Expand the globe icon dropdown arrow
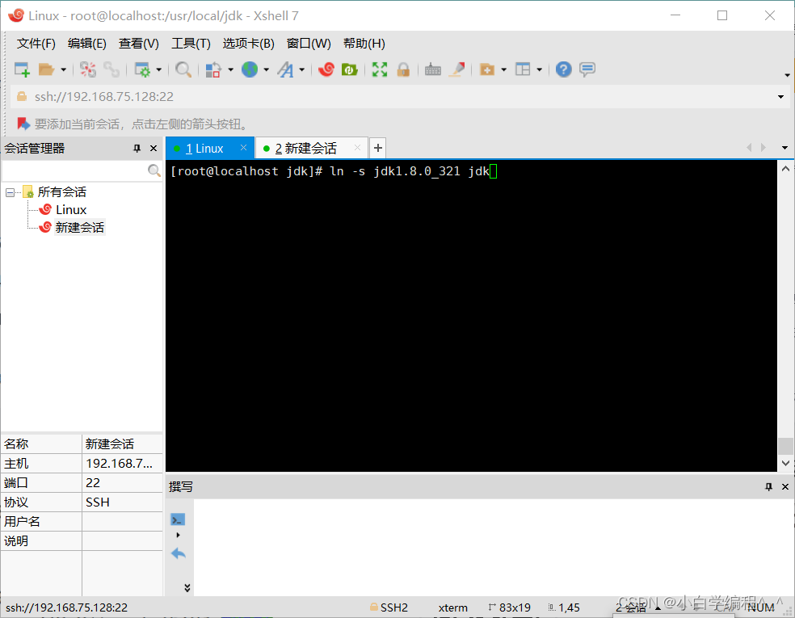Viewport: 795px width, 618px height. click(266, 69)
